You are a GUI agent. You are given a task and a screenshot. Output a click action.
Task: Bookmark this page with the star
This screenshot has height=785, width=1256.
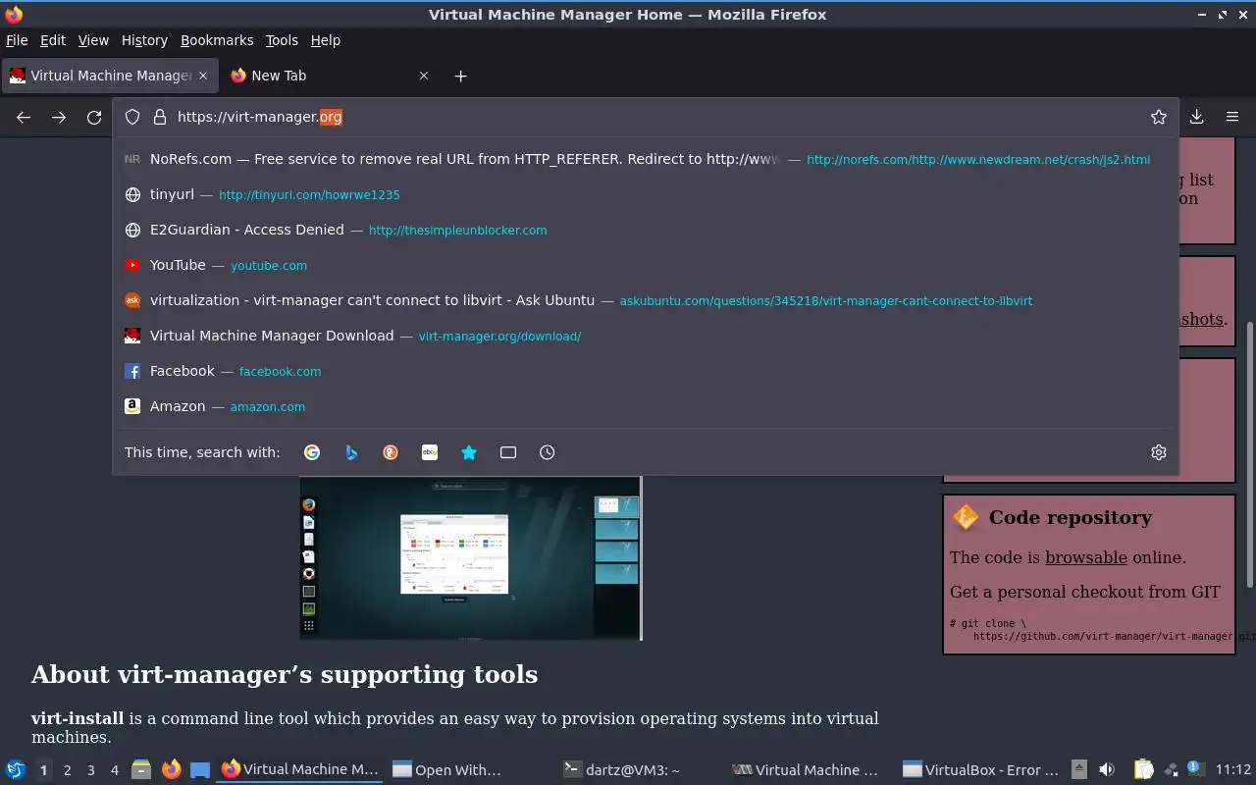[x=1159, y=117]
